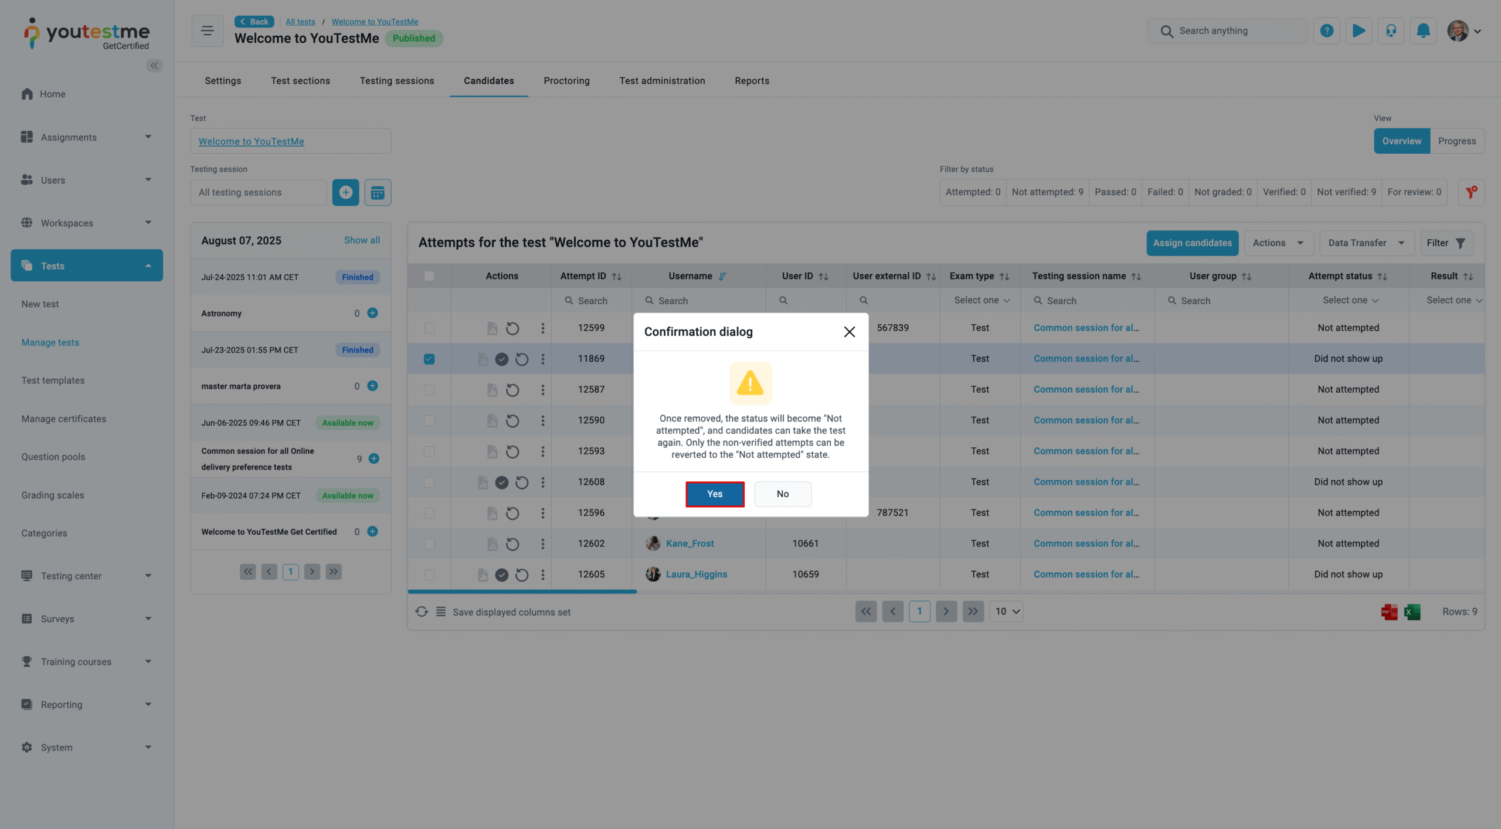Verify attempt 12605 with the checkmark icon

pyautogui.click(x=501, y=575)
